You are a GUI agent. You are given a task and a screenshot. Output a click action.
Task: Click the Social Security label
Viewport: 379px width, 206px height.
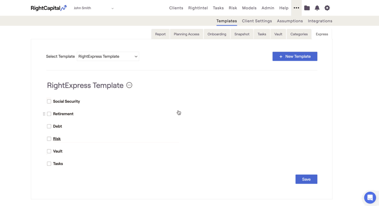(66, 101)
